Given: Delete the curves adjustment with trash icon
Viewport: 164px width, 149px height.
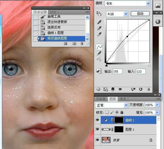Looking at the screenshot, I should pos(148,89).
